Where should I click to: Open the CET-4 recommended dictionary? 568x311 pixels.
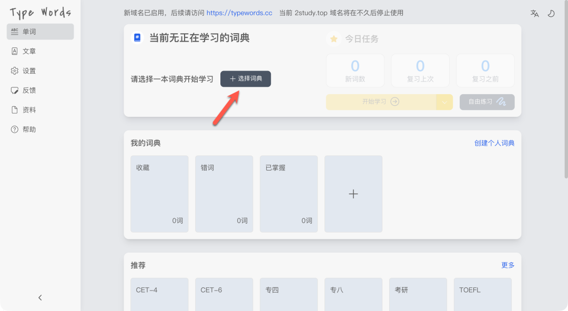[x=159, y=294]
